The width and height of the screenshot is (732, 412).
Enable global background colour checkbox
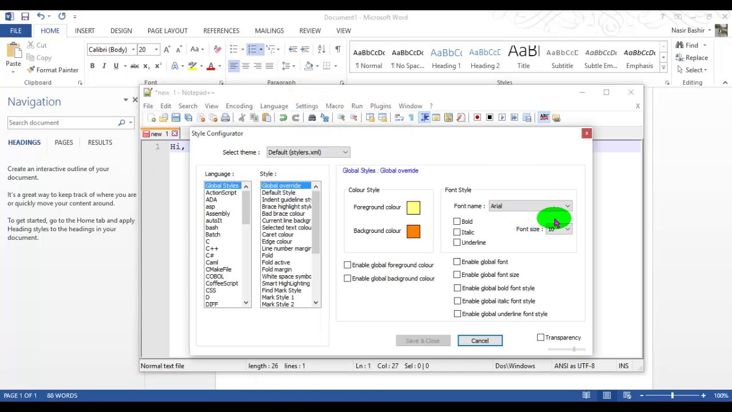click(347, 278)
